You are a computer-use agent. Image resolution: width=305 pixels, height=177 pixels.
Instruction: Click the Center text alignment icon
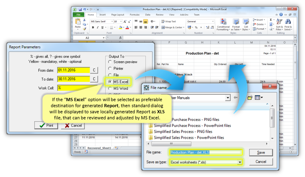pyautogui.click(x=141, y=27)
